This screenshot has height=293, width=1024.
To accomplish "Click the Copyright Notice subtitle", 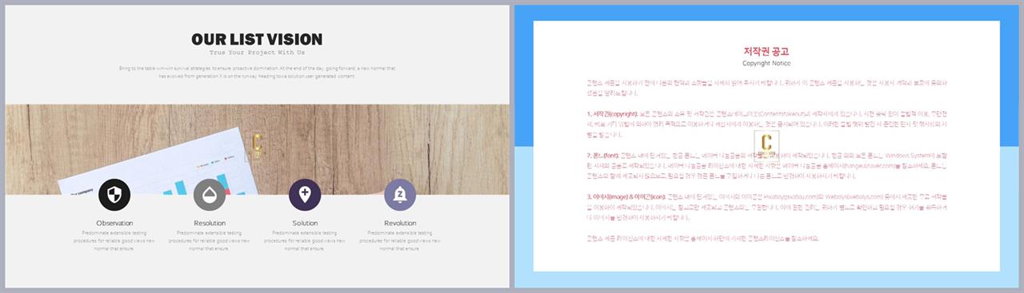I will (766, 63).
